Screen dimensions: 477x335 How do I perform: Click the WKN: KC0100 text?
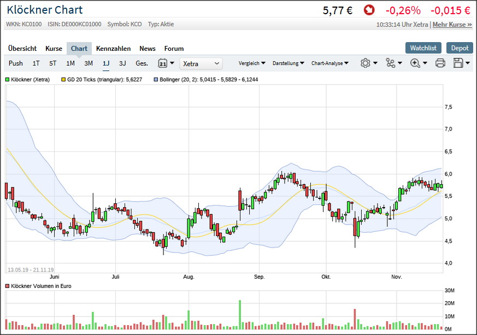pos(23,25)
